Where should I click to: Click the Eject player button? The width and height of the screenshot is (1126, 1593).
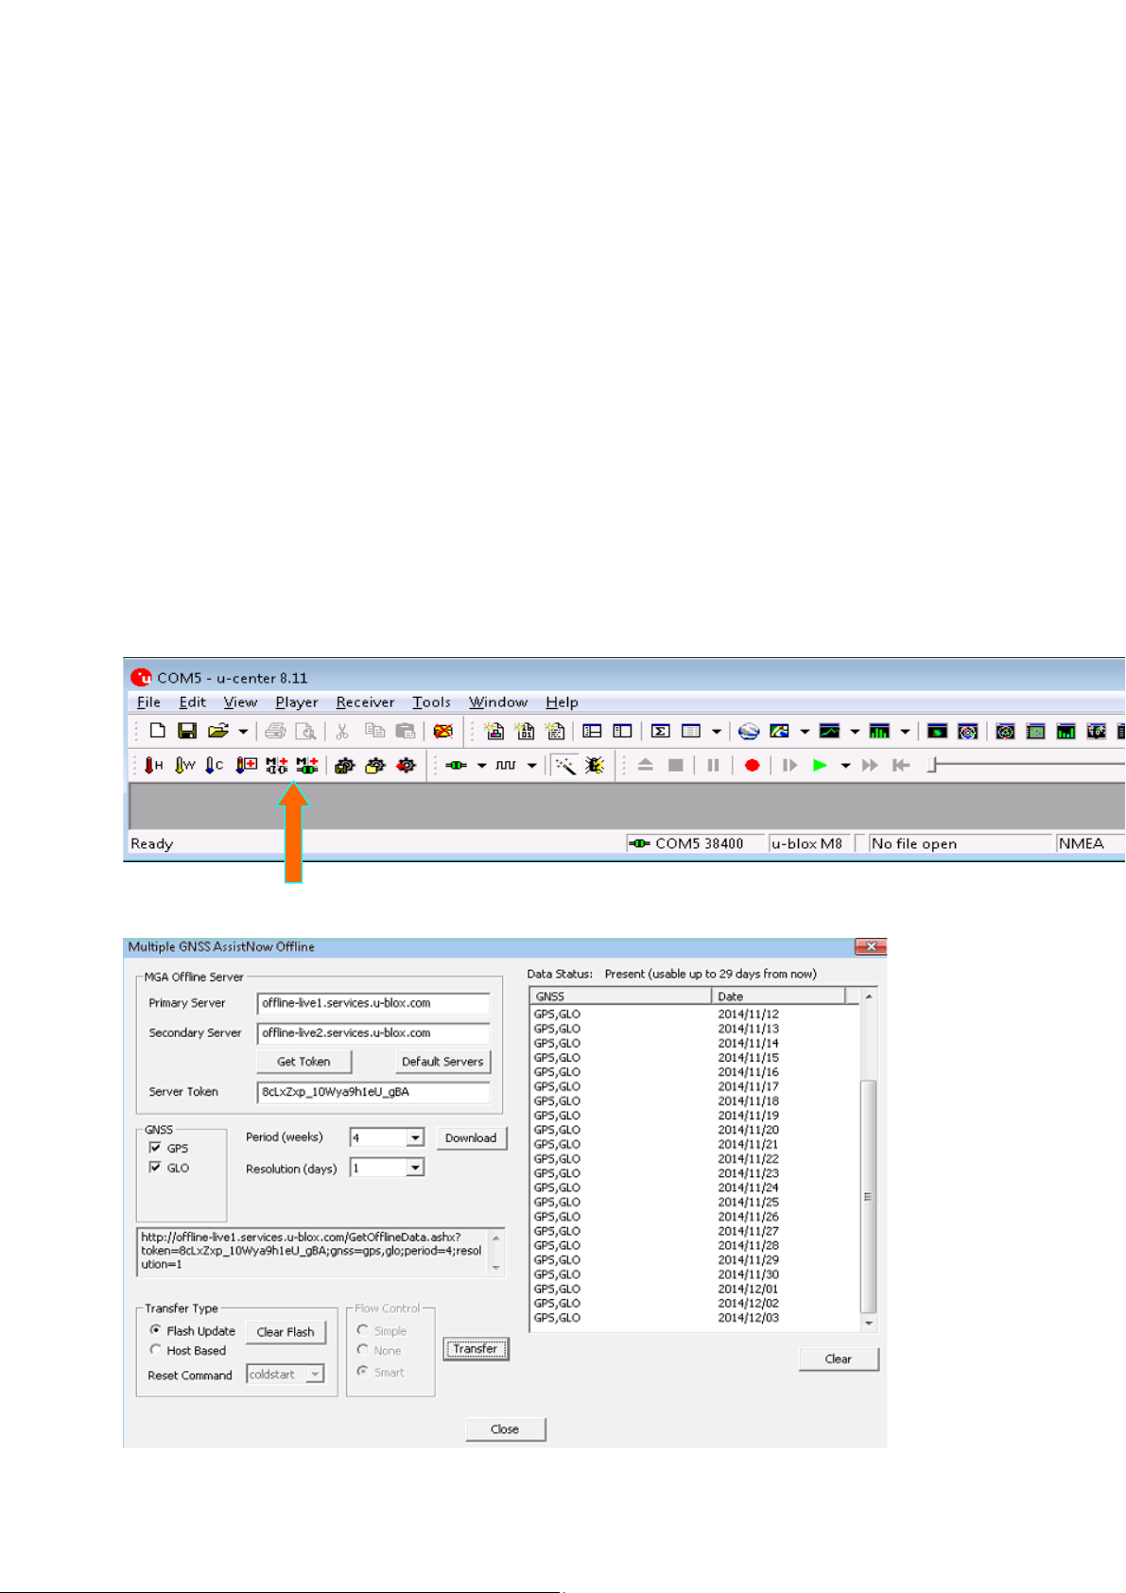pos(646,765)
